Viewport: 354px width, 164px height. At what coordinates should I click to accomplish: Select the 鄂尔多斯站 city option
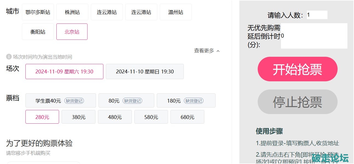(x=38, y=12)
